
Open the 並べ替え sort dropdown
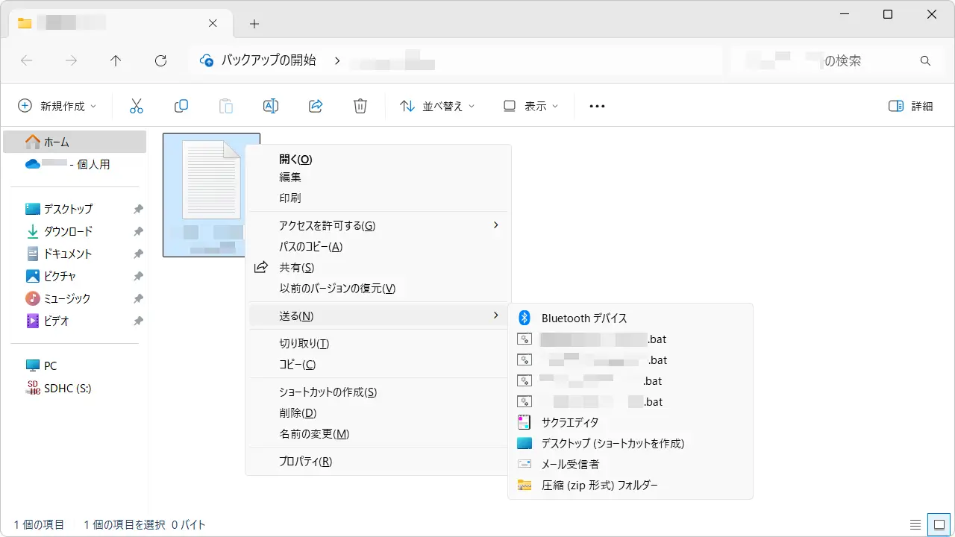[x=437, y=106]
